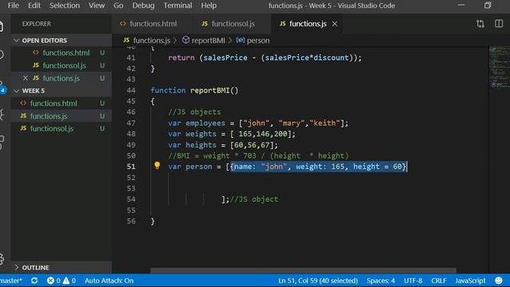This screenshot has height=287, width=510.
Task: Open the Selection menu
Action: [x=65, y=6]
